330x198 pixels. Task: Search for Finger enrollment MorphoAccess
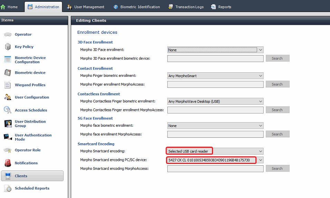click(x=278, y=84)
